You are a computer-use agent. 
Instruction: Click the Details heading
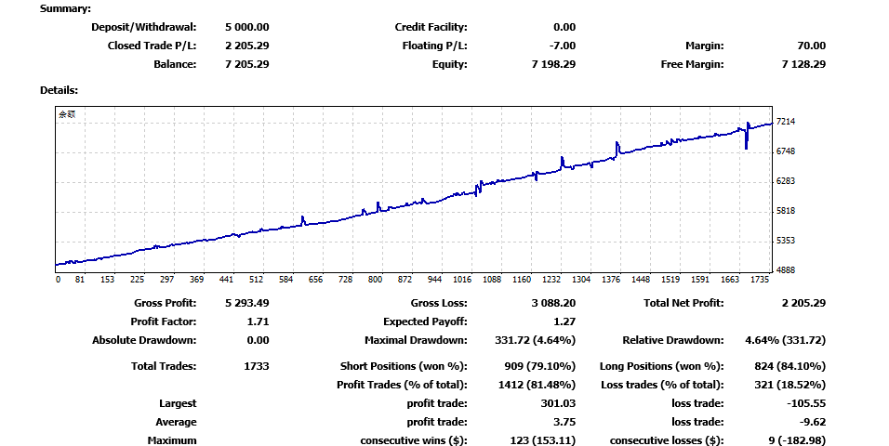pos(59,90)
